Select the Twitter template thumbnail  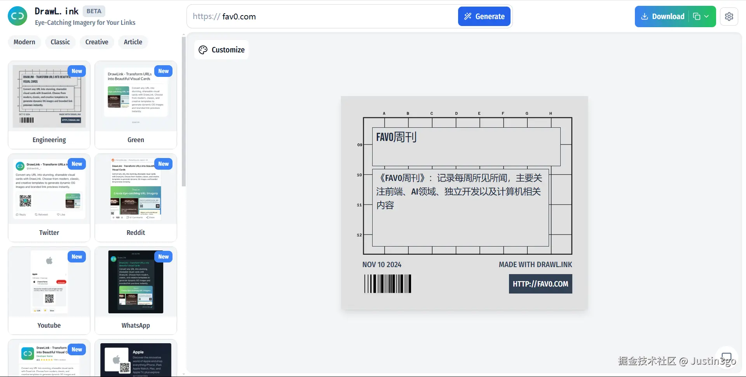tap(49, 189)
